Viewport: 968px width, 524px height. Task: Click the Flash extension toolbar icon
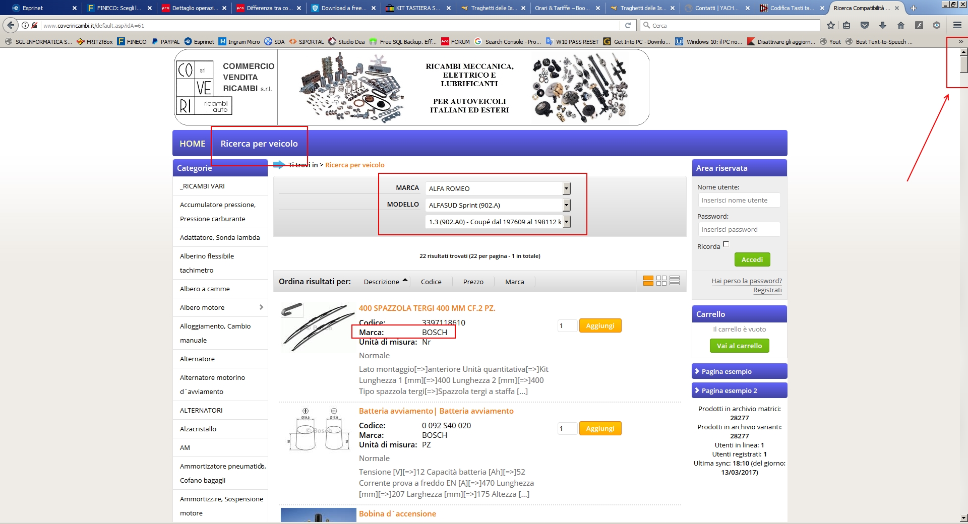point(919,25)
